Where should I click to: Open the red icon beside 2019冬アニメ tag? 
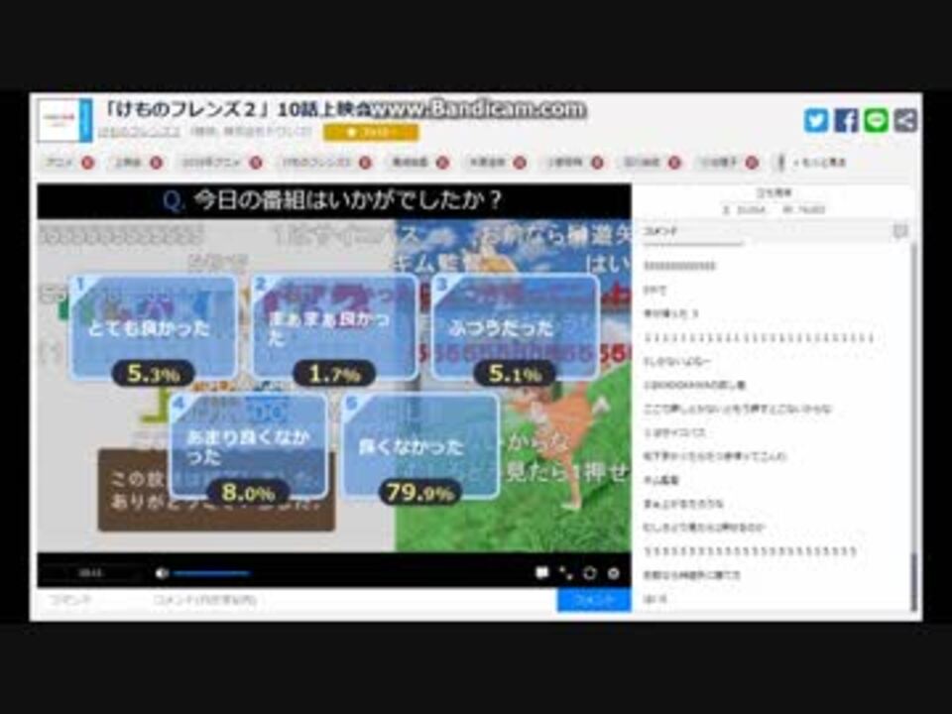point(256,162)
